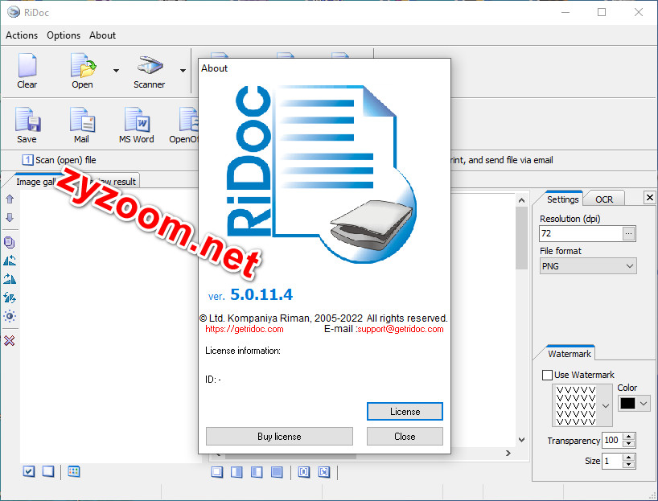Switch to the Image gallery tab

pos(35,182)
